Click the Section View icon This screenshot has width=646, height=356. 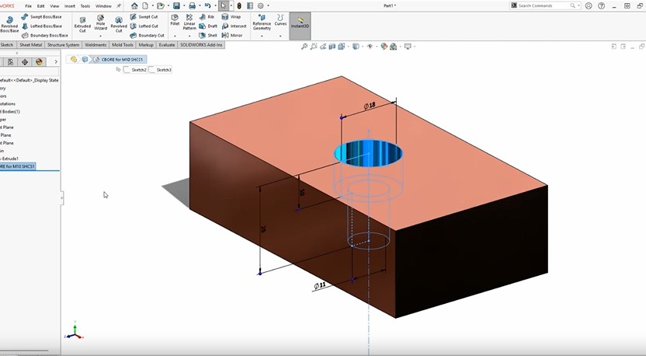[x=332, y=47]
